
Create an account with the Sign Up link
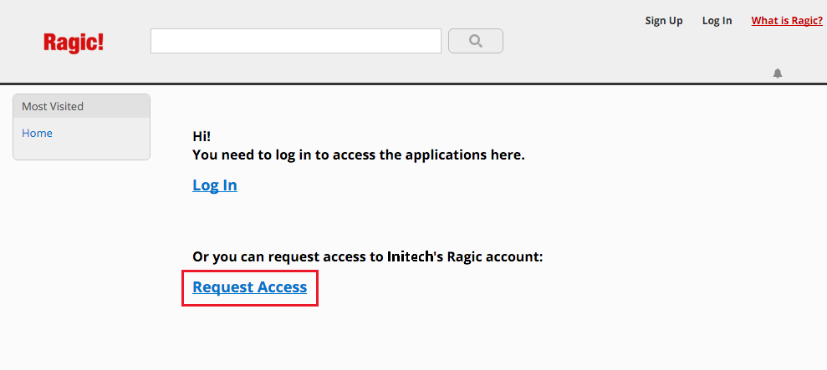[663, 21]
